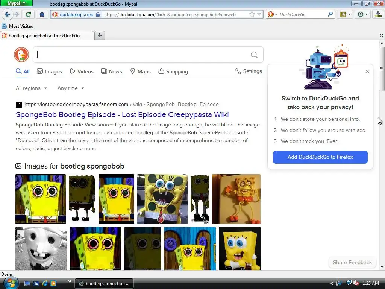Screen dimensions: 385x289
Task: Open the Most Visited bookmarks folder
Action: click(x=17, y=26)
